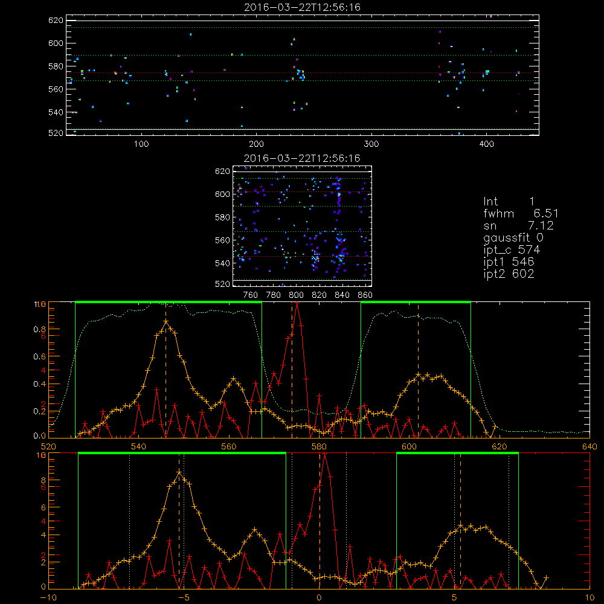Click x-axis label 10 on the bottom plot

point(590,598)
